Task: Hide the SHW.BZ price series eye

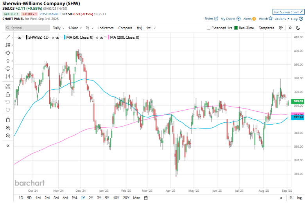Action: click(19, 38)
